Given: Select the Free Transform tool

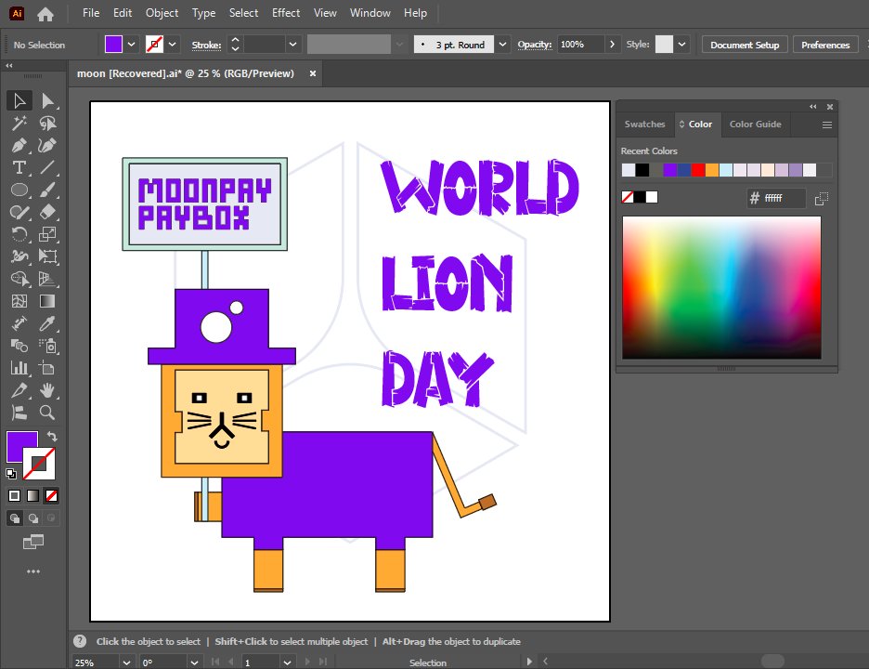Looking at the screenshot, I should [x=47, y=256].
